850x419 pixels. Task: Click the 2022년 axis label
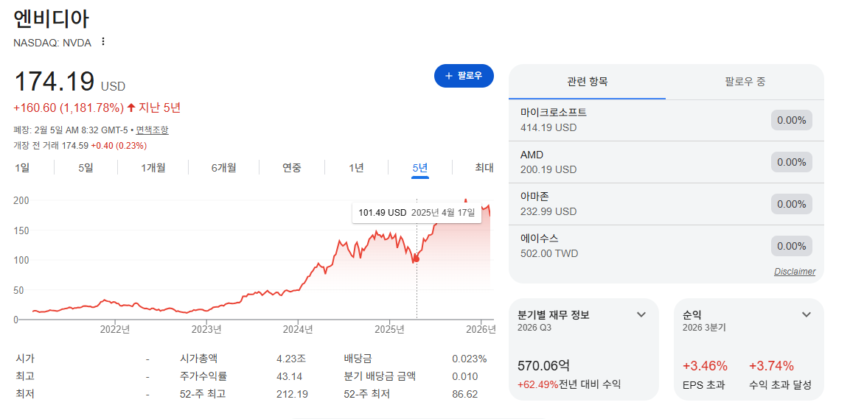[x=115, y=329]
